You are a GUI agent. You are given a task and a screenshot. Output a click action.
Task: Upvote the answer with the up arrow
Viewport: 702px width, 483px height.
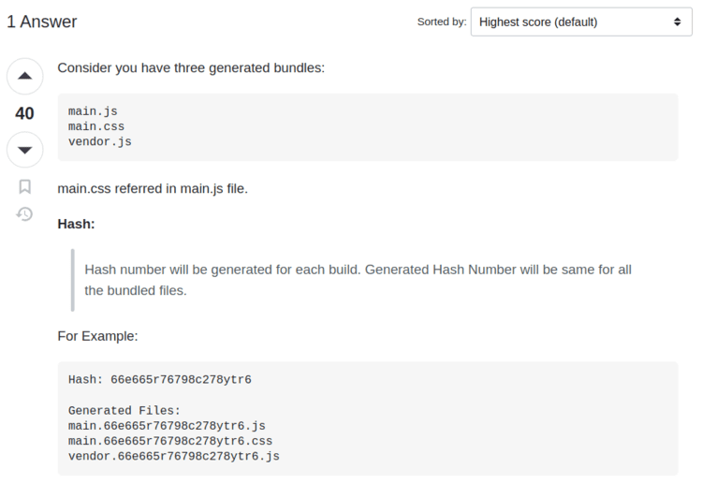[x=24, y=76]
